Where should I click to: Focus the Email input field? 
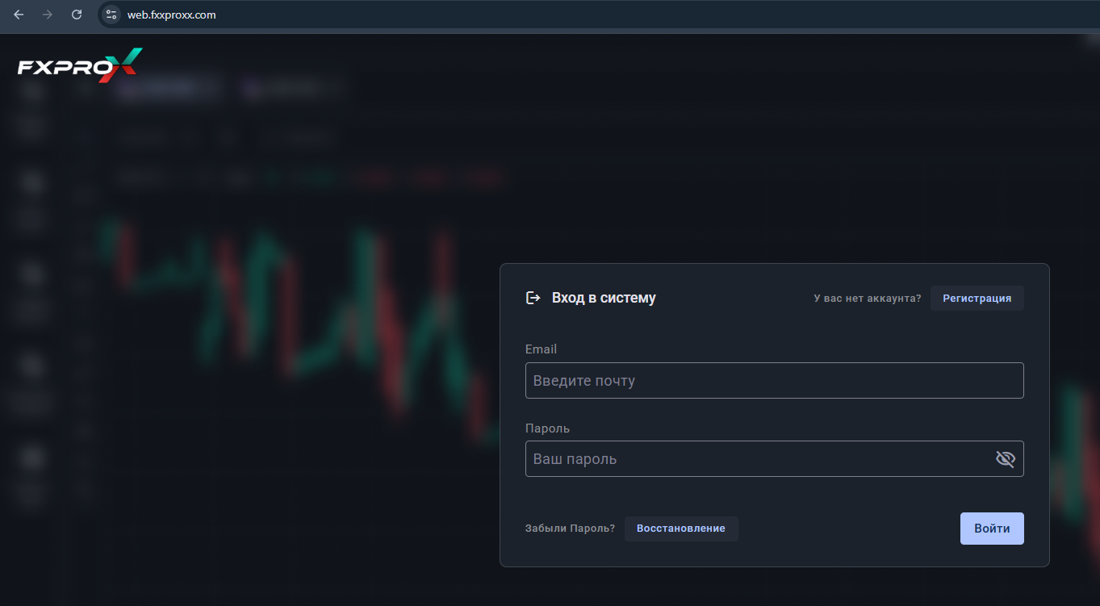click(775, 380)
